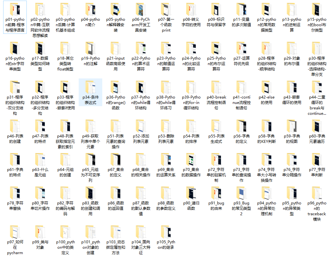Select the p16-python的str字符串类型 folder icon

15,48
